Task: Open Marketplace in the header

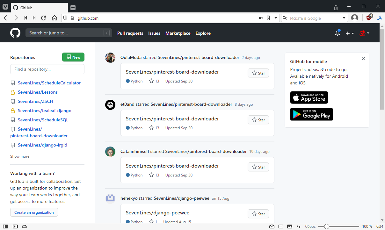Action: pos(178,33)
